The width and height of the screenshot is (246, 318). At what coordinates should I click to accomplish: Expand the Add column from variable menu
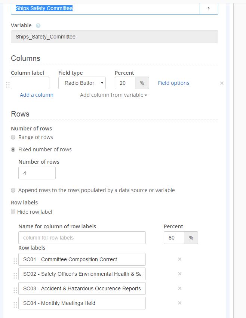point(113,95)
